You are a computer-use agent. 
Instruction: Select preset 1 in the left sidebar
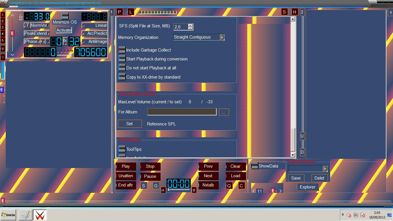click(2, 15)
